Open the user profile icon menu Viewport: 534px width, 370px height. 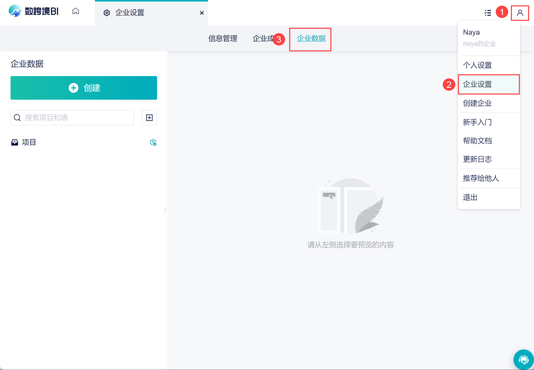point(520,13)
